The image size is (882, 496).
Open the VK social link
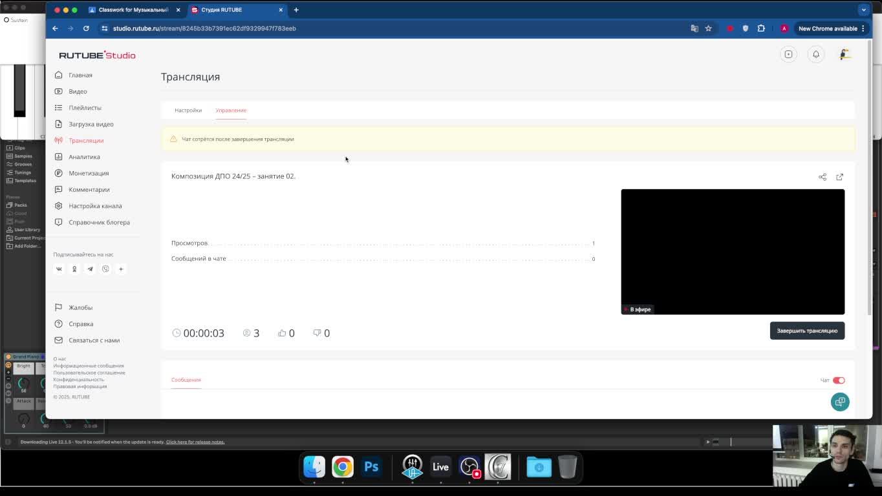click(x=59, y=269)
